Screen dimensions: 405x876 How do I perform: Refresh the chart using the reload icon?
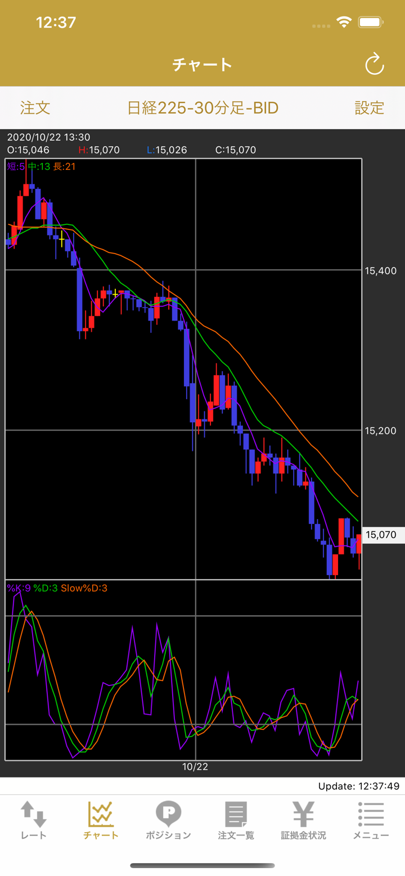(374, 65)
